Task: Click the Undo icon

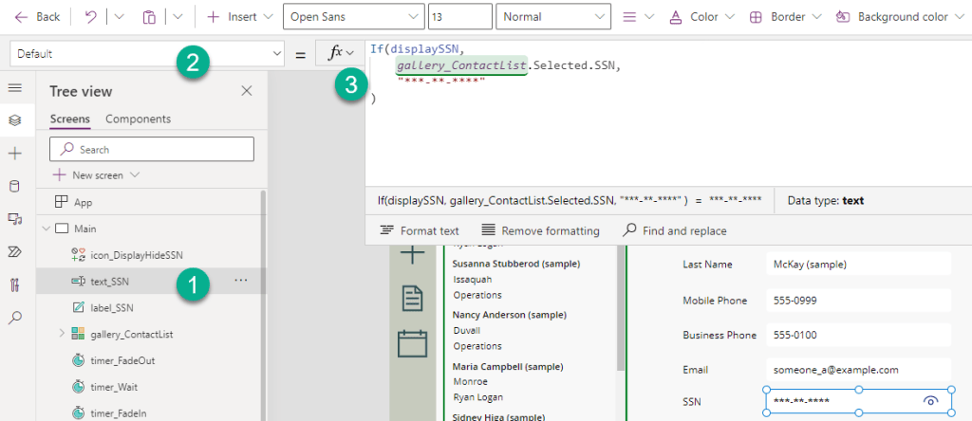Action: [90, 17]
